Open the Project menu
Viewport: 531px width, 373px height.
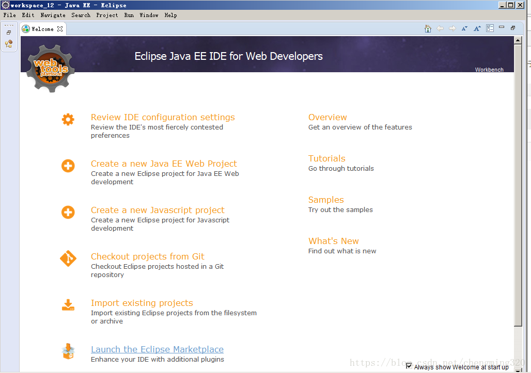(x=107, y=15)
